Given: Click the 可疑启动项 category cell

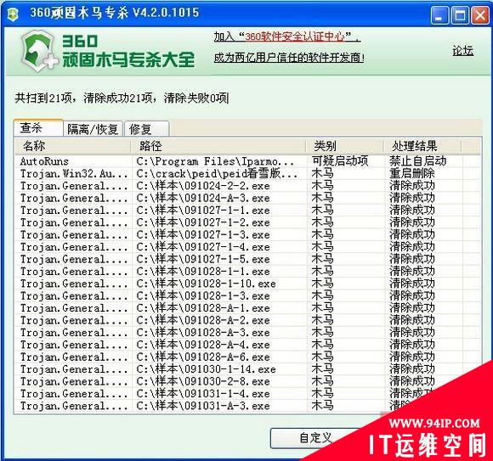Looking at the screenshot, I should (340, 161).
